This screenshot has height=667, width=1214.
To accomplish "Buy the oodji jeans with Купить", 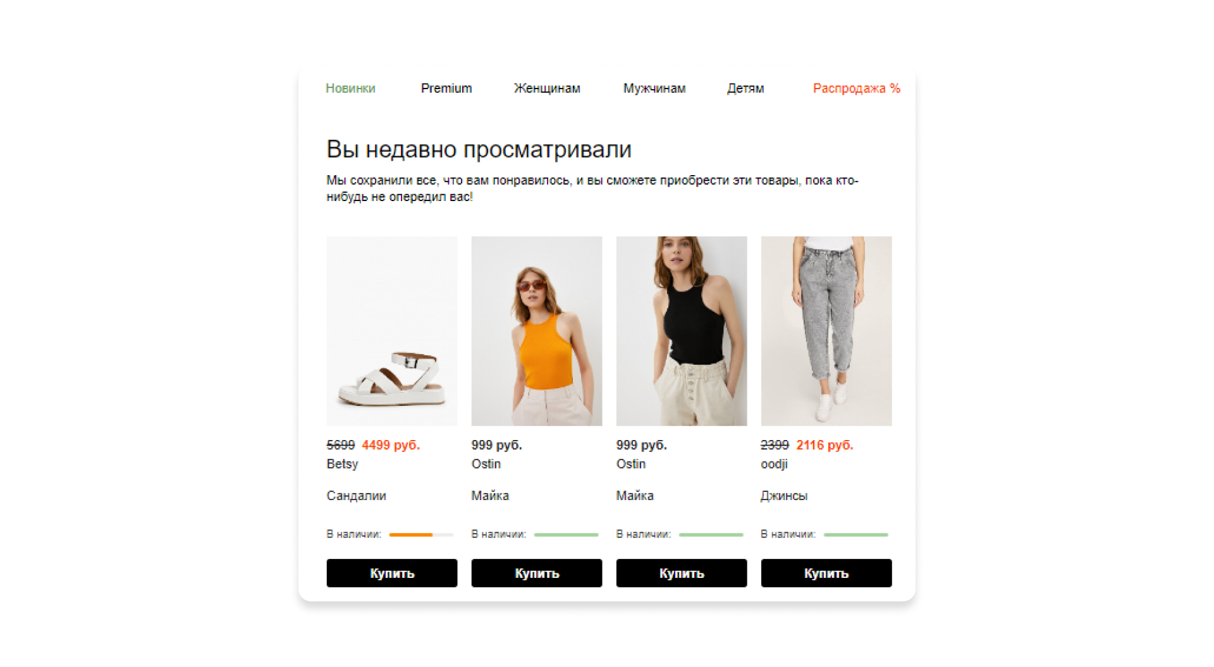I will point(826,573).
